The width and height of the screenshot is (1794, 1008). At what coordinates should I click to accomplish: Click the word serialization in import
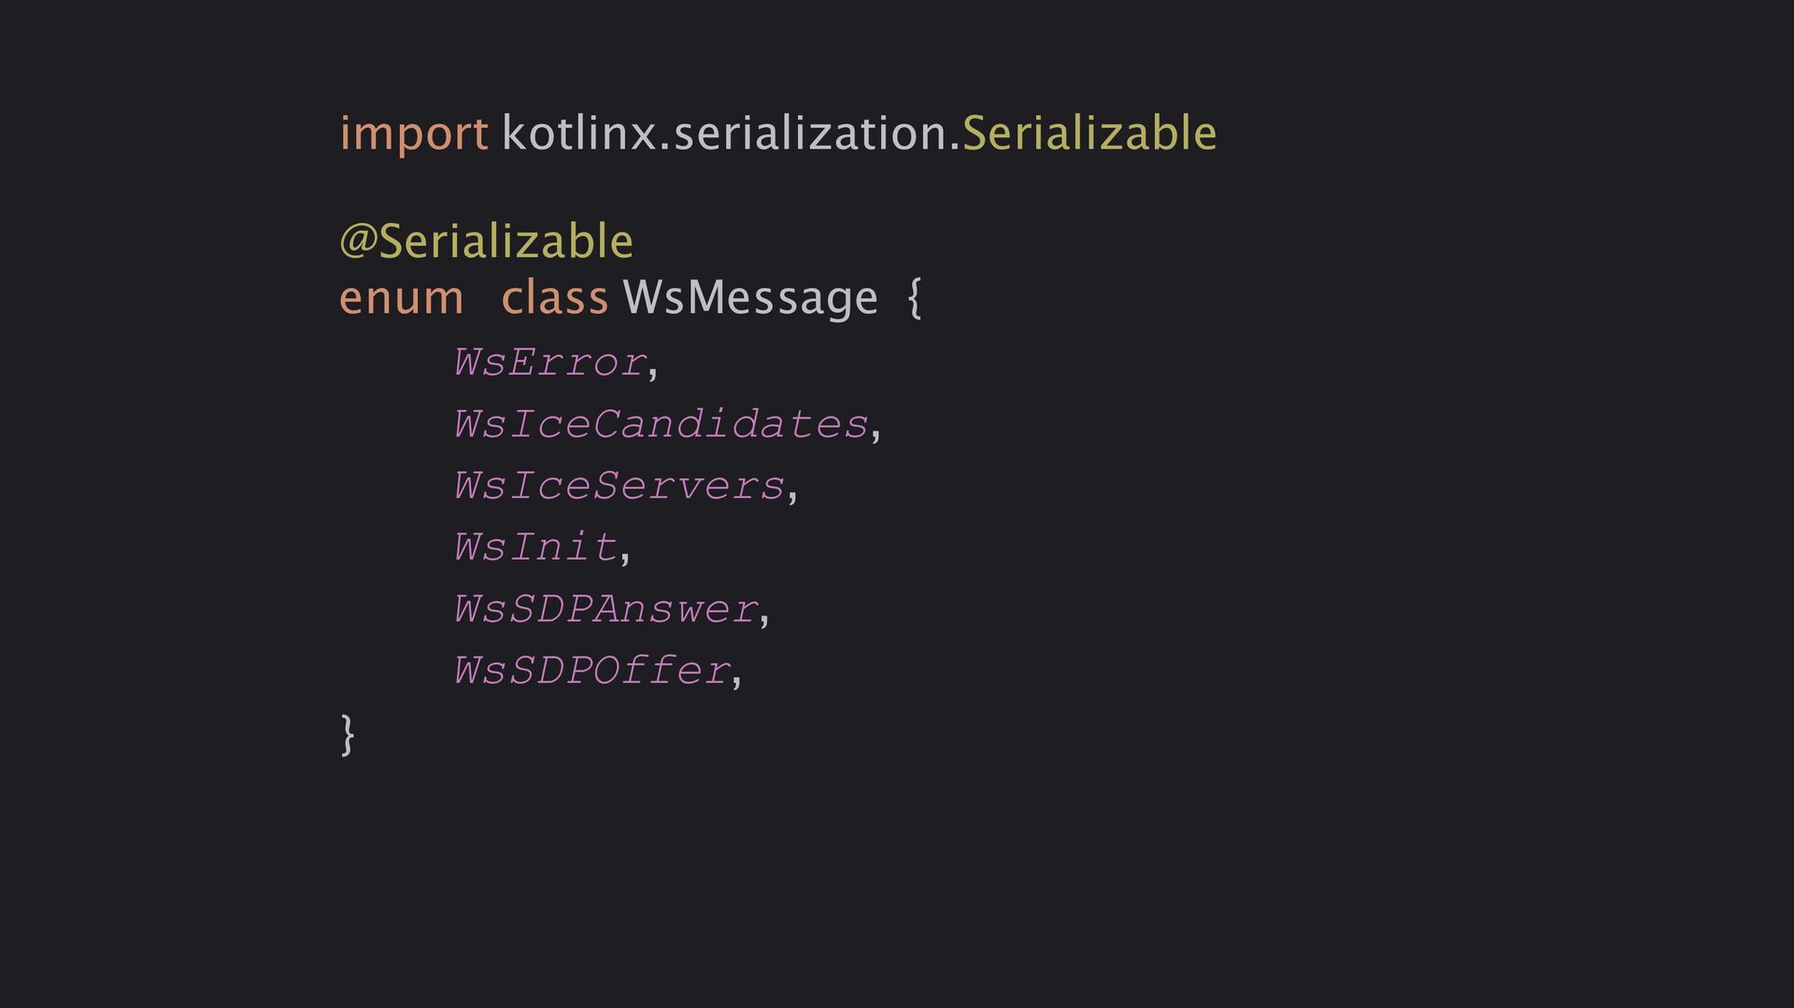coord(810,134)
